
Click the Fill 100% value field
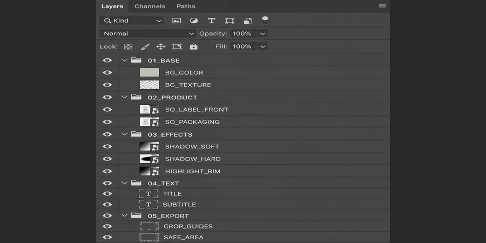click(x=244, y=46)
